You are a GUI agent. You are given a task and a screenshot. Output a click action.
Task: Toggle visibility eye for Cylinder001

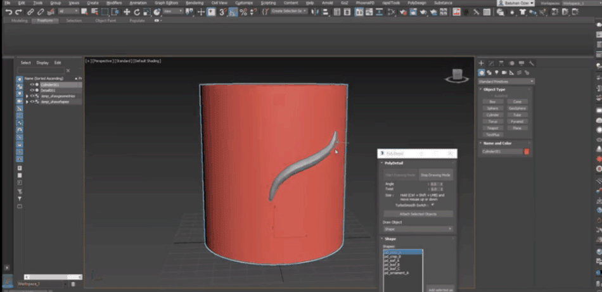(x=32, y=84)
